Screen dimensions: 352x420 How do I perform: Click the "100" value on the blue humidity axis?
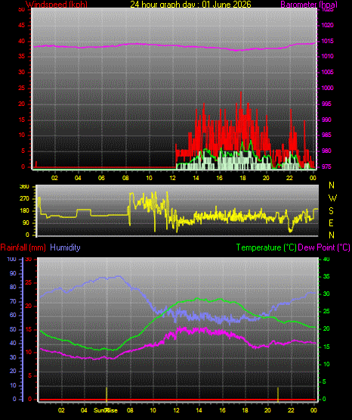12,259
